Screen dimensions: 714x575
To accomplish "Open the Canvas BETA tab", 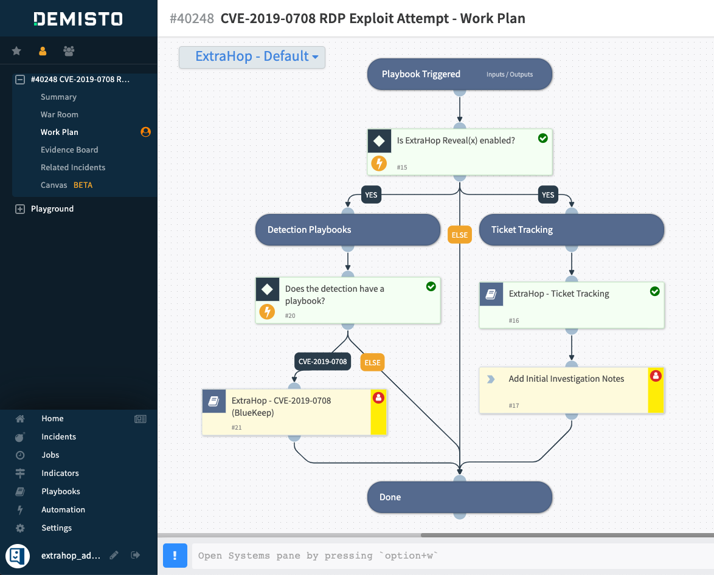I will [66, 185].
